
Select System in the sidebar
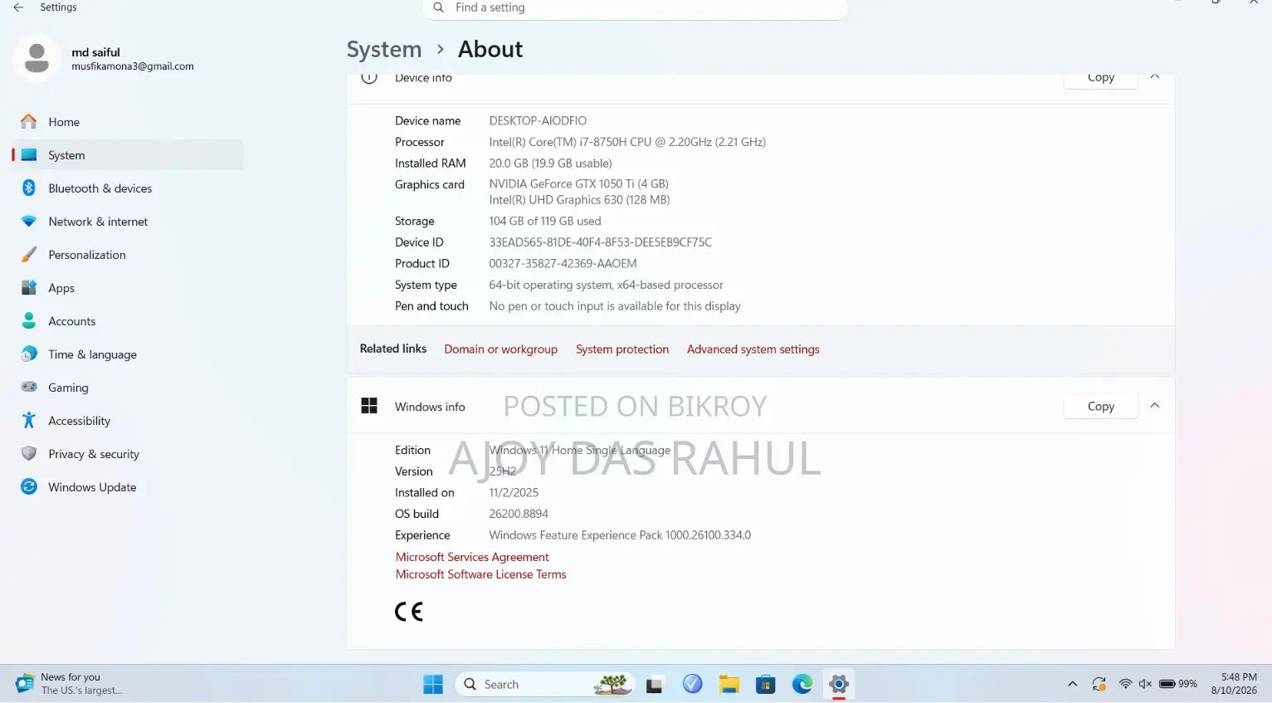127,155
